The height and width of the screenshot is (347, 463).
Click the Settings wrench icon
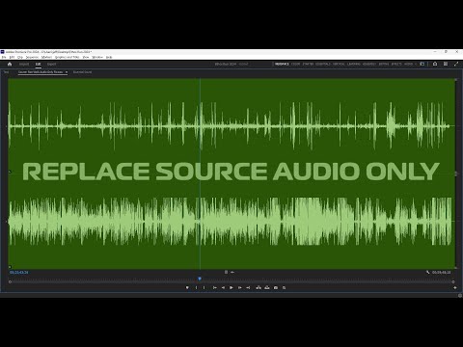coord(427,272)
